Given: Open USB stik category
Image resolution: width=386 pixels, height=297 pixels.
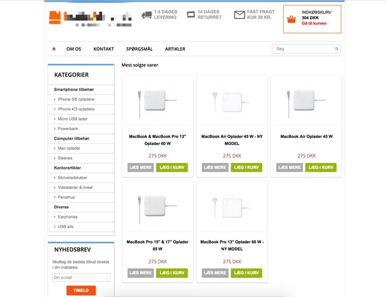Looking at the screenshot, I should tap(65, 226).
